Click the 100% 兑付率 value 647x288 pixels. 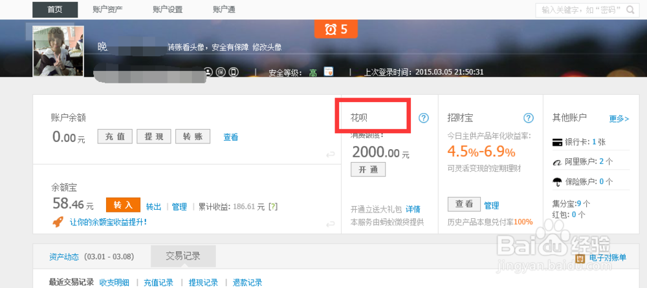coord(523,221)
